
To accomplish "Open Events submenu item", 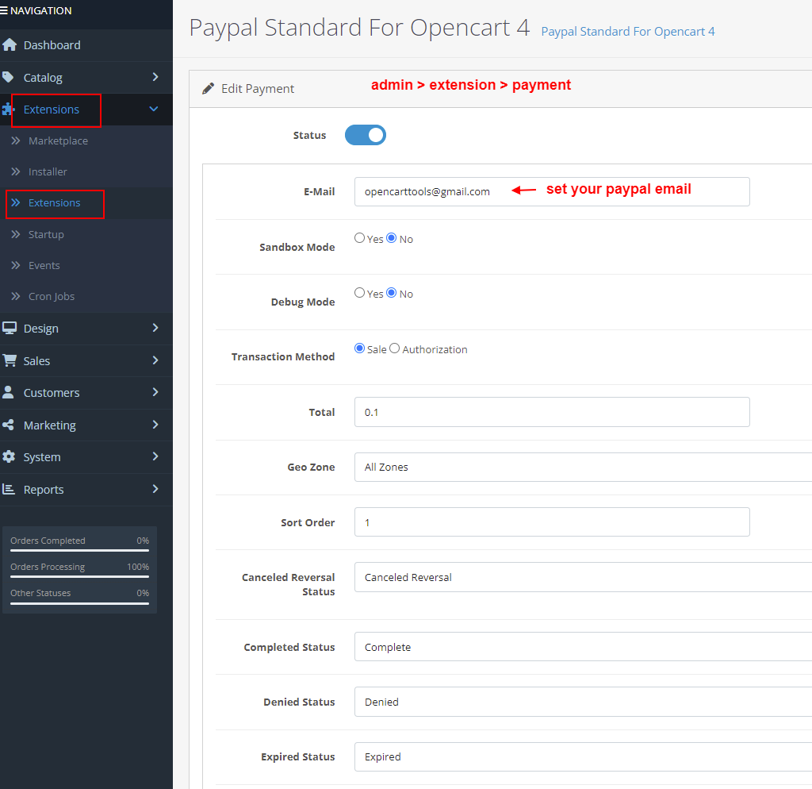I will [86, 265].
